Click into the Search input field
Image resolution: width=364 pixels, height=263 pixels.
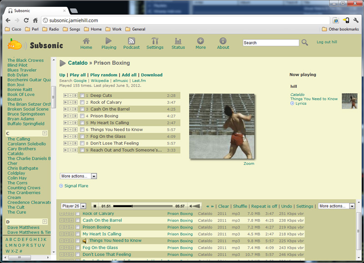point(271,43)
